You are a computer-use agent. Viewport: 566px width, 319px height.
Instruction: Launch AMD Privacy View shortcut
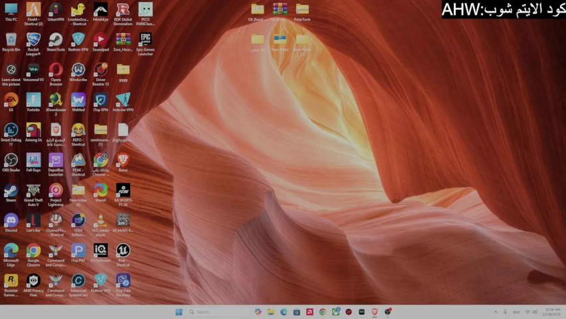pos(33,285)
